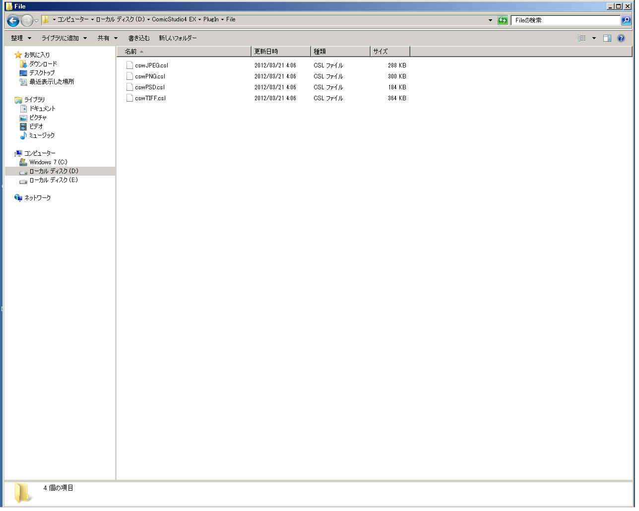Image resolution: width=639 pixels, height=511 pixels.
Task: Open Windows 7 (C:) drive
Action: [x=48, y=162]
